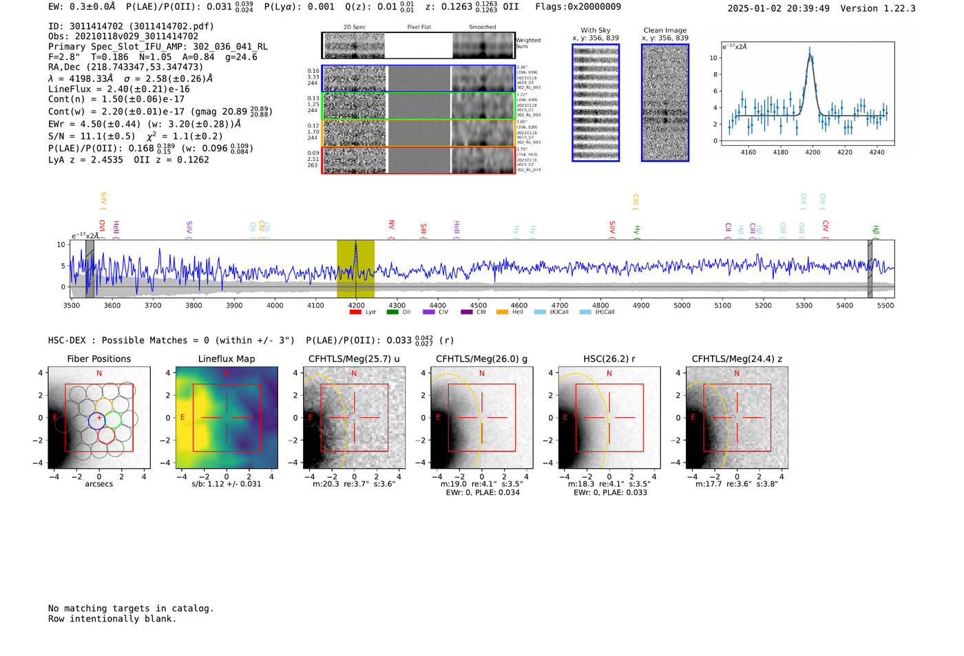The width and height of the screenshot is (964, 656).
Task: Click the ID: 3011414702 text line
Action: (x=131, y=26)
